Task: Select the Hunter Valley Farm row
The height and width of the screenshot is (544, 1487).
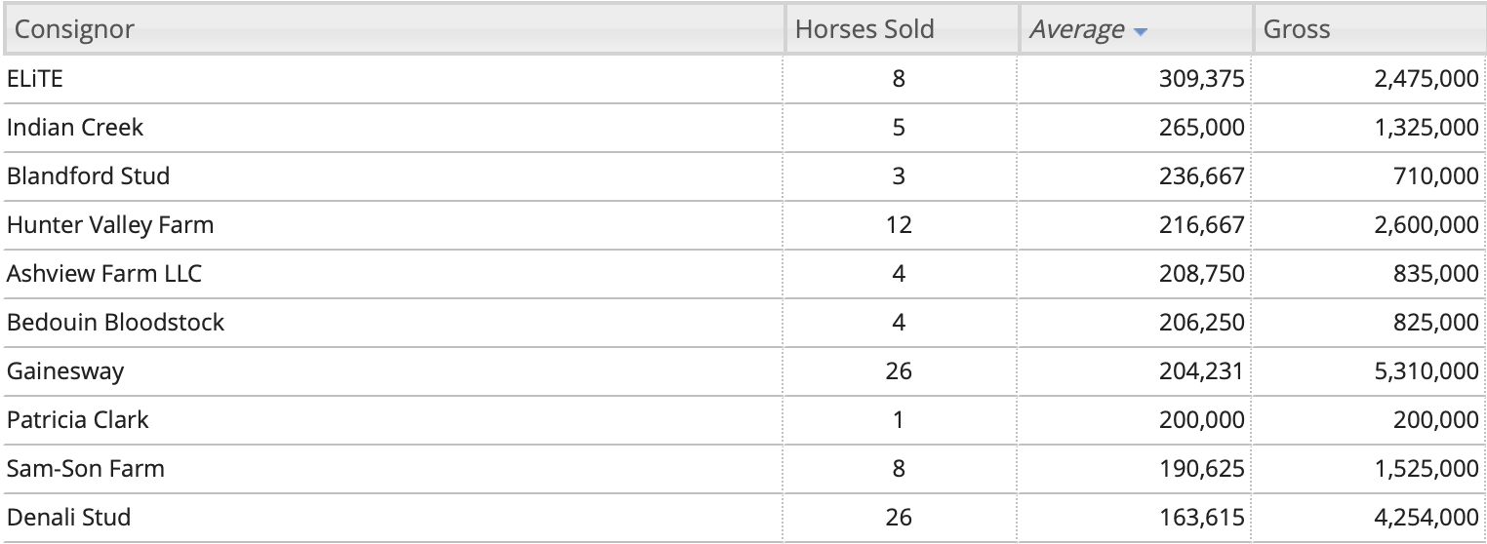Action: [x=743, y=225]
